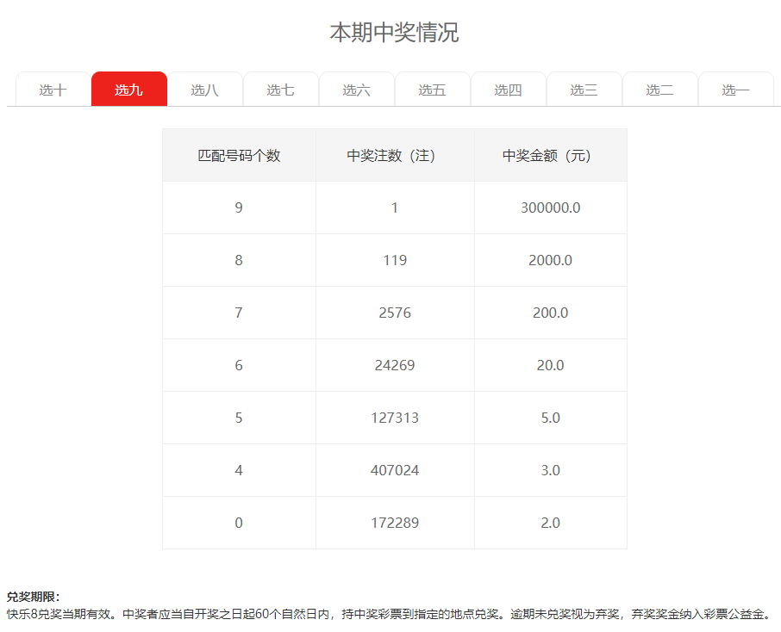The image size is (781, 632).
Task: Click the 匹配号码个数 column header
Action: [239, 156]
